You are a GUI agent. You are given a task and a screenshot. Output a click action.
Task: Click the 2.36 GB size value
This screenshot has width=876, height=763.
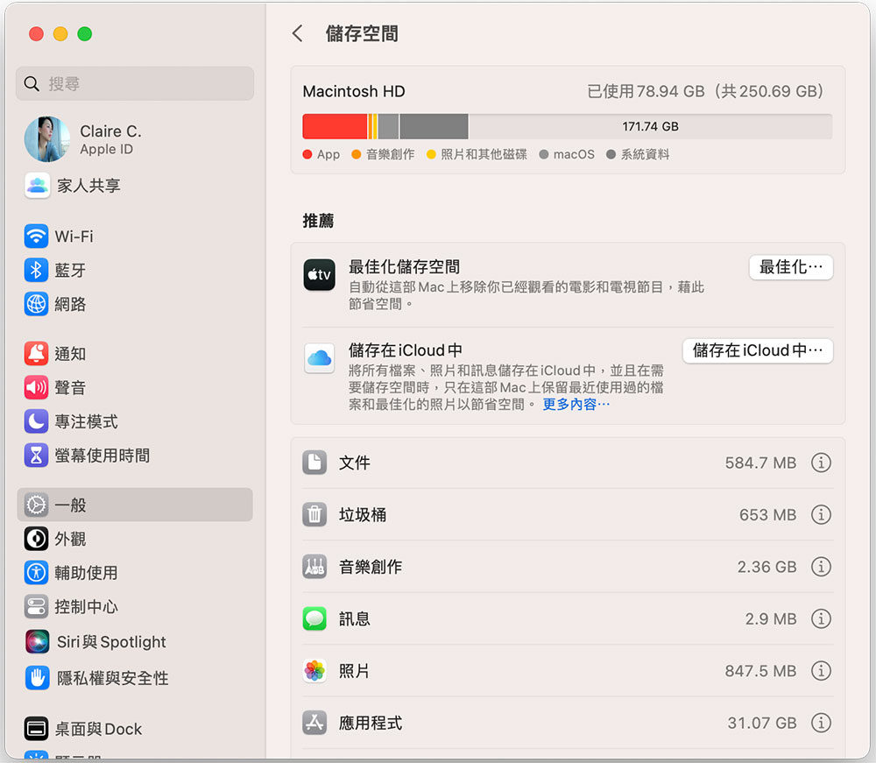pyautogui.click(x=766, y=567)
